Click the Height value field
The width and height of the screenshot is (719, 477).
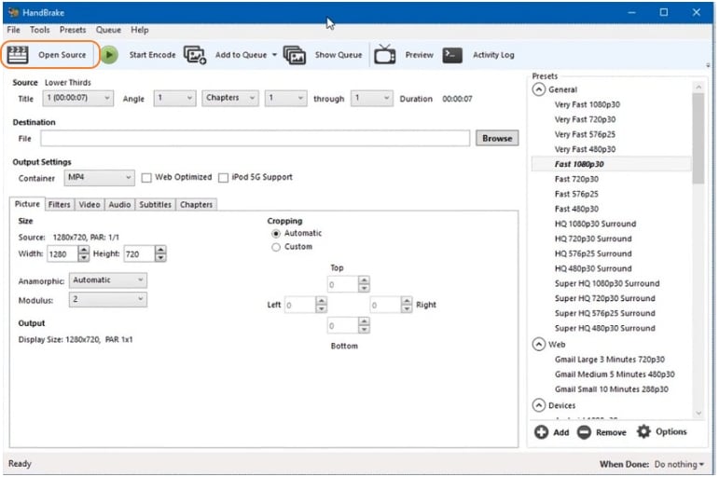(x=139, y=254)
